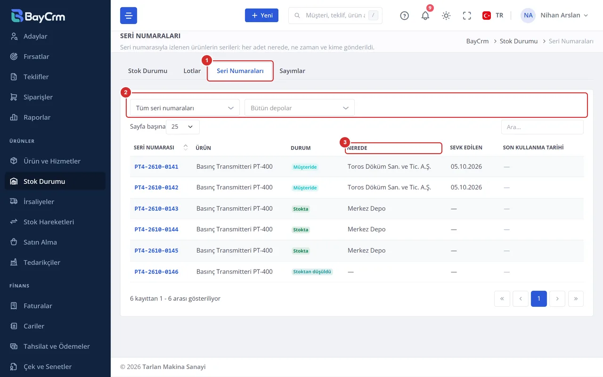Click the Teklifler document icon
Screen dimensions: 603x377
pos(14,77)
